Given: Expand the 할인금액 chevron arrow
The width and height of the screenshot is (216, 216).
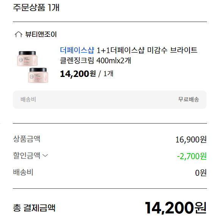Looking at the screenshot, I should coord(45,155).
